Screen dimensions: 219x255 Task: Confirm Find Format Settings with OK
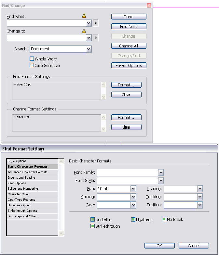(159, 246)
